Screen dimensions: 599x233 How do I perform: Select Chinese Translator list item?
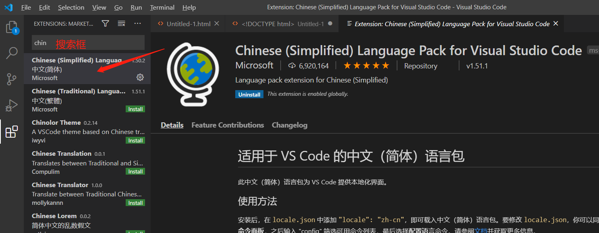87,194
